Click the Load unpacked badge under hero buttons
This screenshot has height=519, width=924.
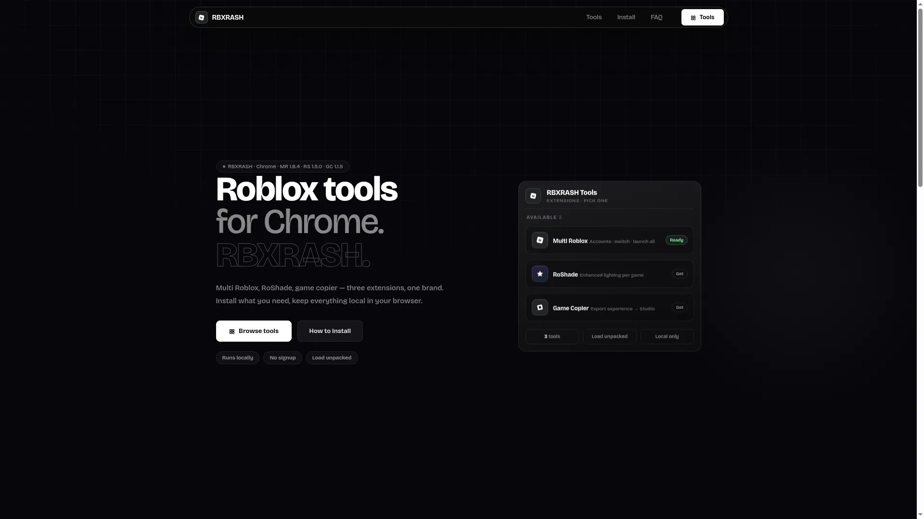pos(332,358)
